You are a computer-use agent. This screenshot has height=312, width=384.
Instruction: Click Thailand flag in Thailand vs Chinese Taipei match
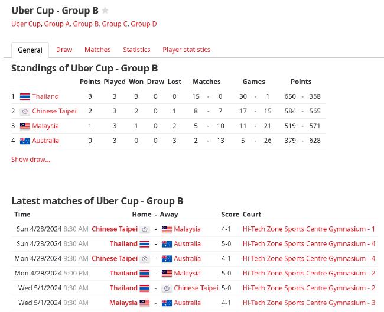[x=145, y=288]
